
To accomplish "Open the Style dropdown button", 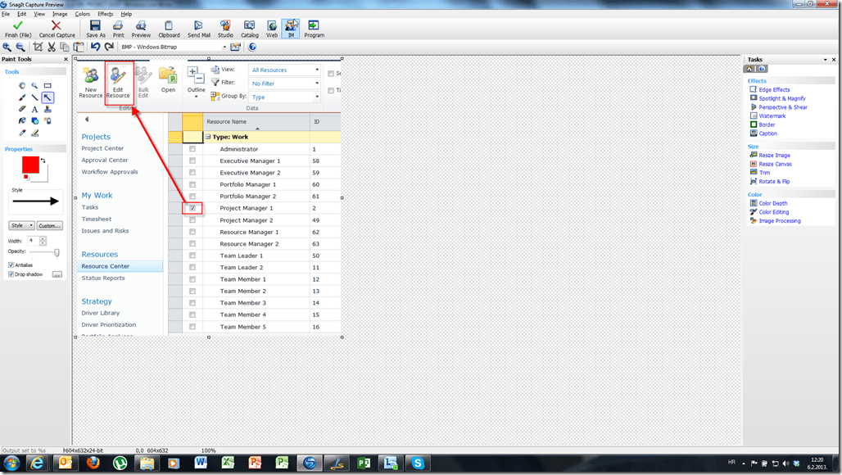I will click(22, 225).
